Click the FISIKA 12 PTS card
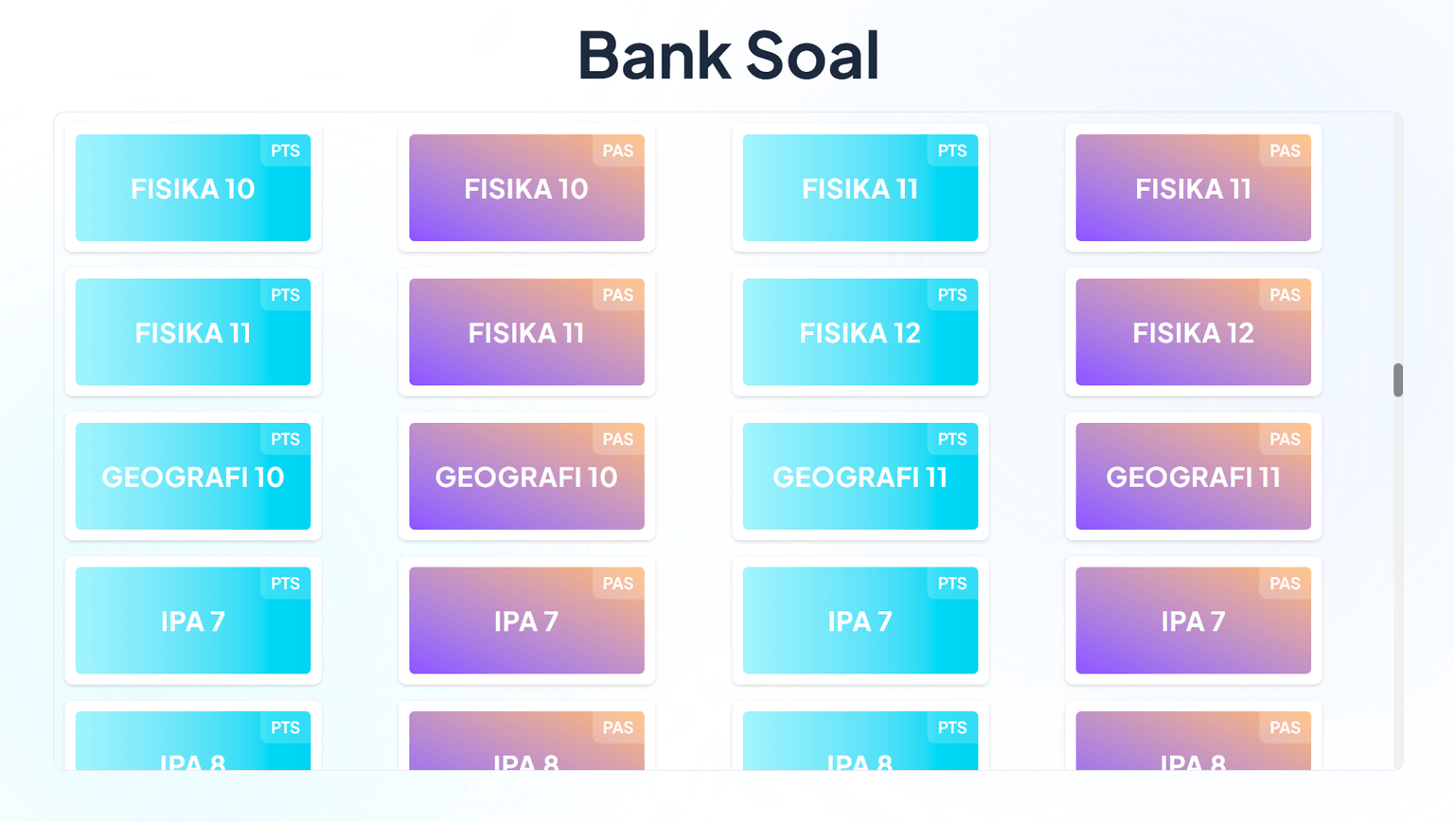 860,332
